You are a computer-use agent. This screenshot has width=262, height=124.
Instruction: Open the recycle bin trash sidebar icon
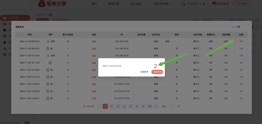pos(5,42)
